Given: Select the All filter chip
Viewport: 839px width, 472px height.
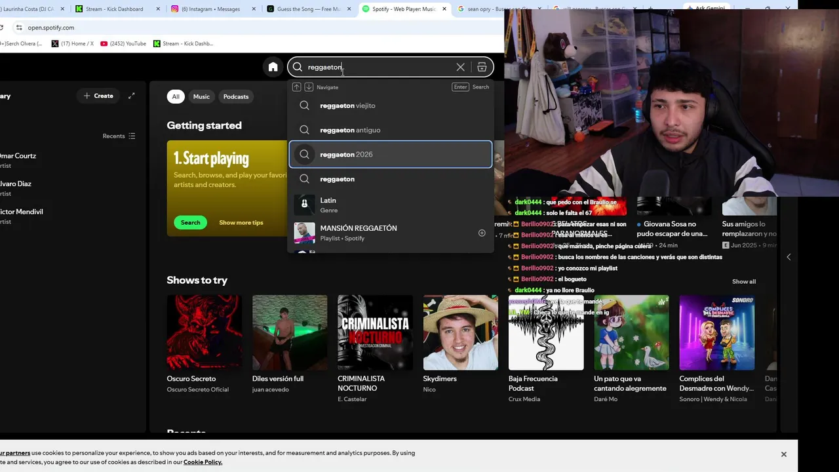Looking at the screenshot, I should click(176, 96).
